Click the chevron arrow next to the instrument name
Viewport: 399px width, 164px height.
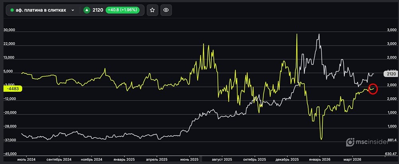73,10
